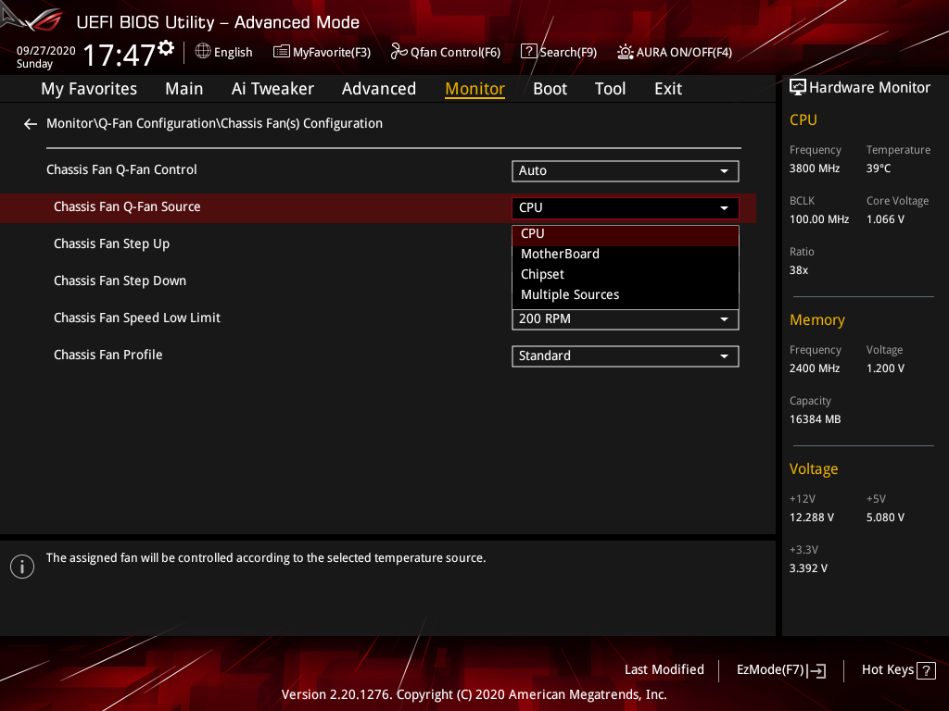Screen dimensions: 949x711
Task: Open Chassis Fan Profile dropdown
Action: click(626, 356)
